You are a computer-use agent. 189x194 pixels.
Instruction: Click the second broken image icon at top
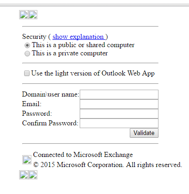click(33, 15)
